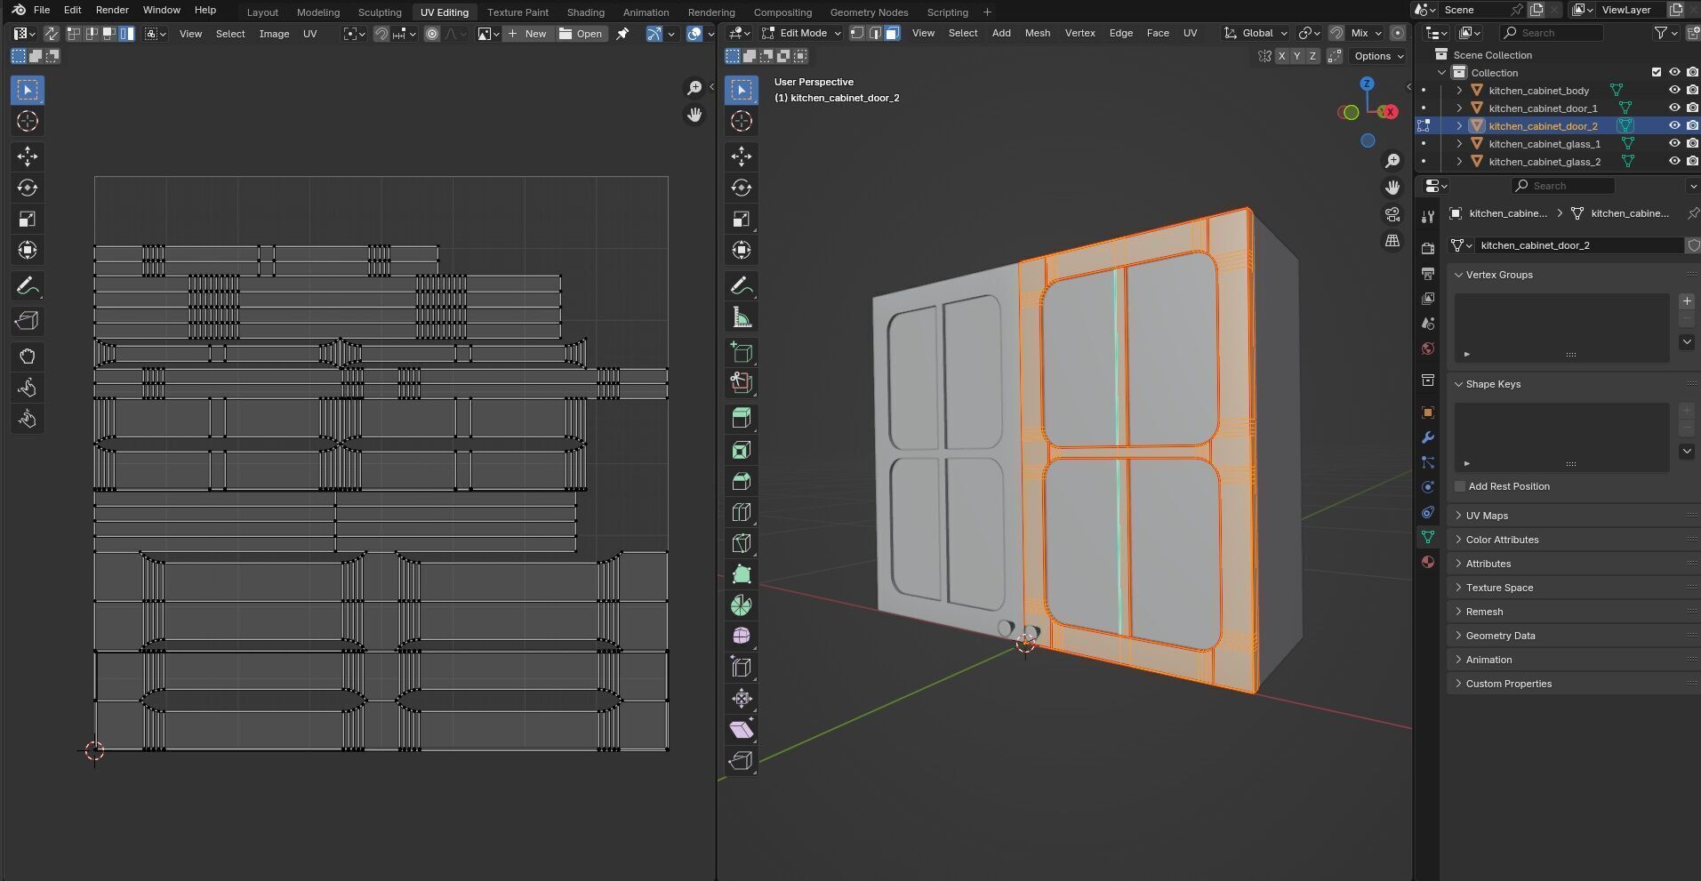Viewport: 1701px width, 881px height.
Task: Select the Annotate tool in 3D viewport
Action: [x=742, y=286]
